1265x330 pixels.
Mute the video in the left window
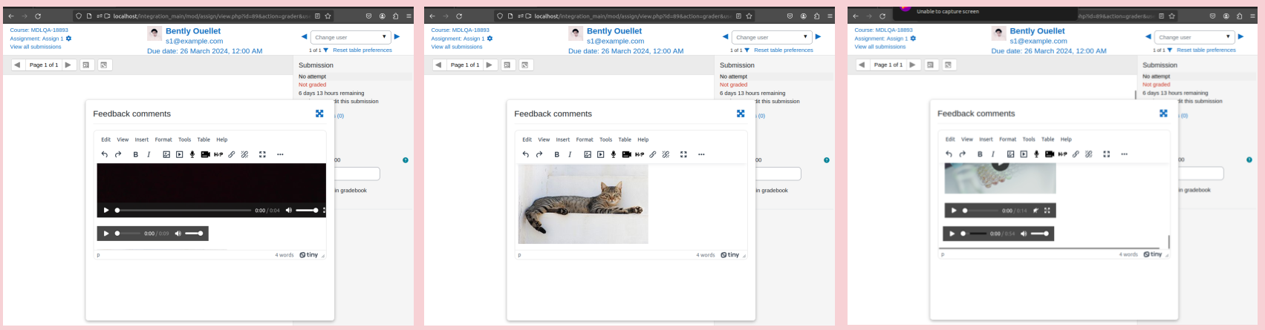289,211
